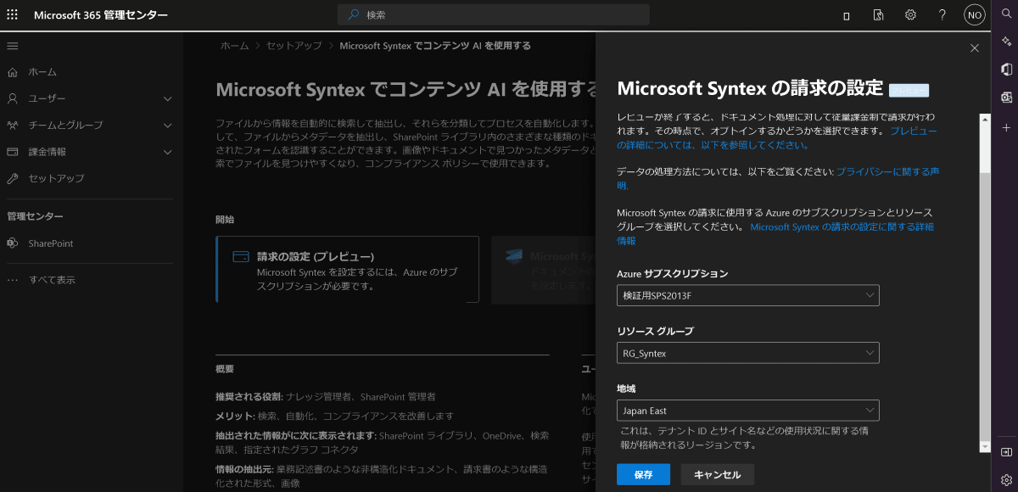
Task: Open the Azure サブスクリプション dropdown
Action: click(748, 295)
